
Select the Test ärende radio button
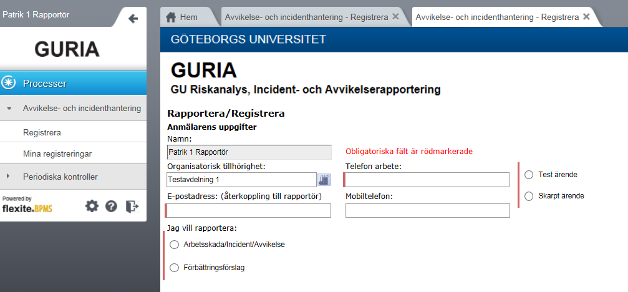click(x=529, y=175)
